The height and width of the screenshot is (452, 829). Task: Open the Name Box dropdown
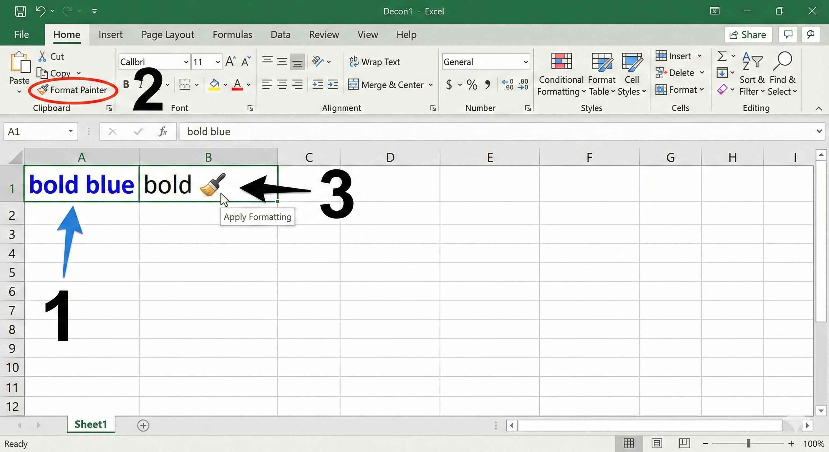(x=70, y=131)
